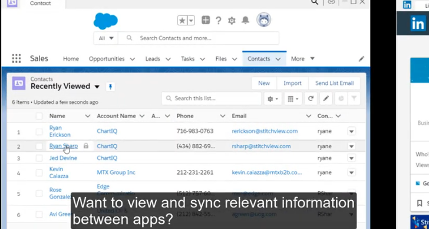Pin the Recently Viewed list view
429x229 pixels.
[110, 87]
